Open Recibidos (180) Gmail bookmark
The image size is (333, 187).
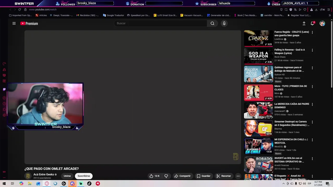click(x=87, y=15)
